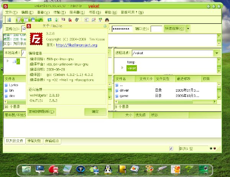Screen dimensions: 230x177
Task: Switch to the 队列的文件 tab
Action: [x=15, y=141]
